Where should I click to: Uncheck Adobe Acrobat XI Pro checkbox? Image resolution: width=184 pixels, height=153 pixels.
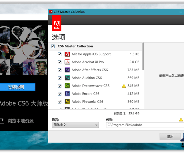(x=60, y=62)
